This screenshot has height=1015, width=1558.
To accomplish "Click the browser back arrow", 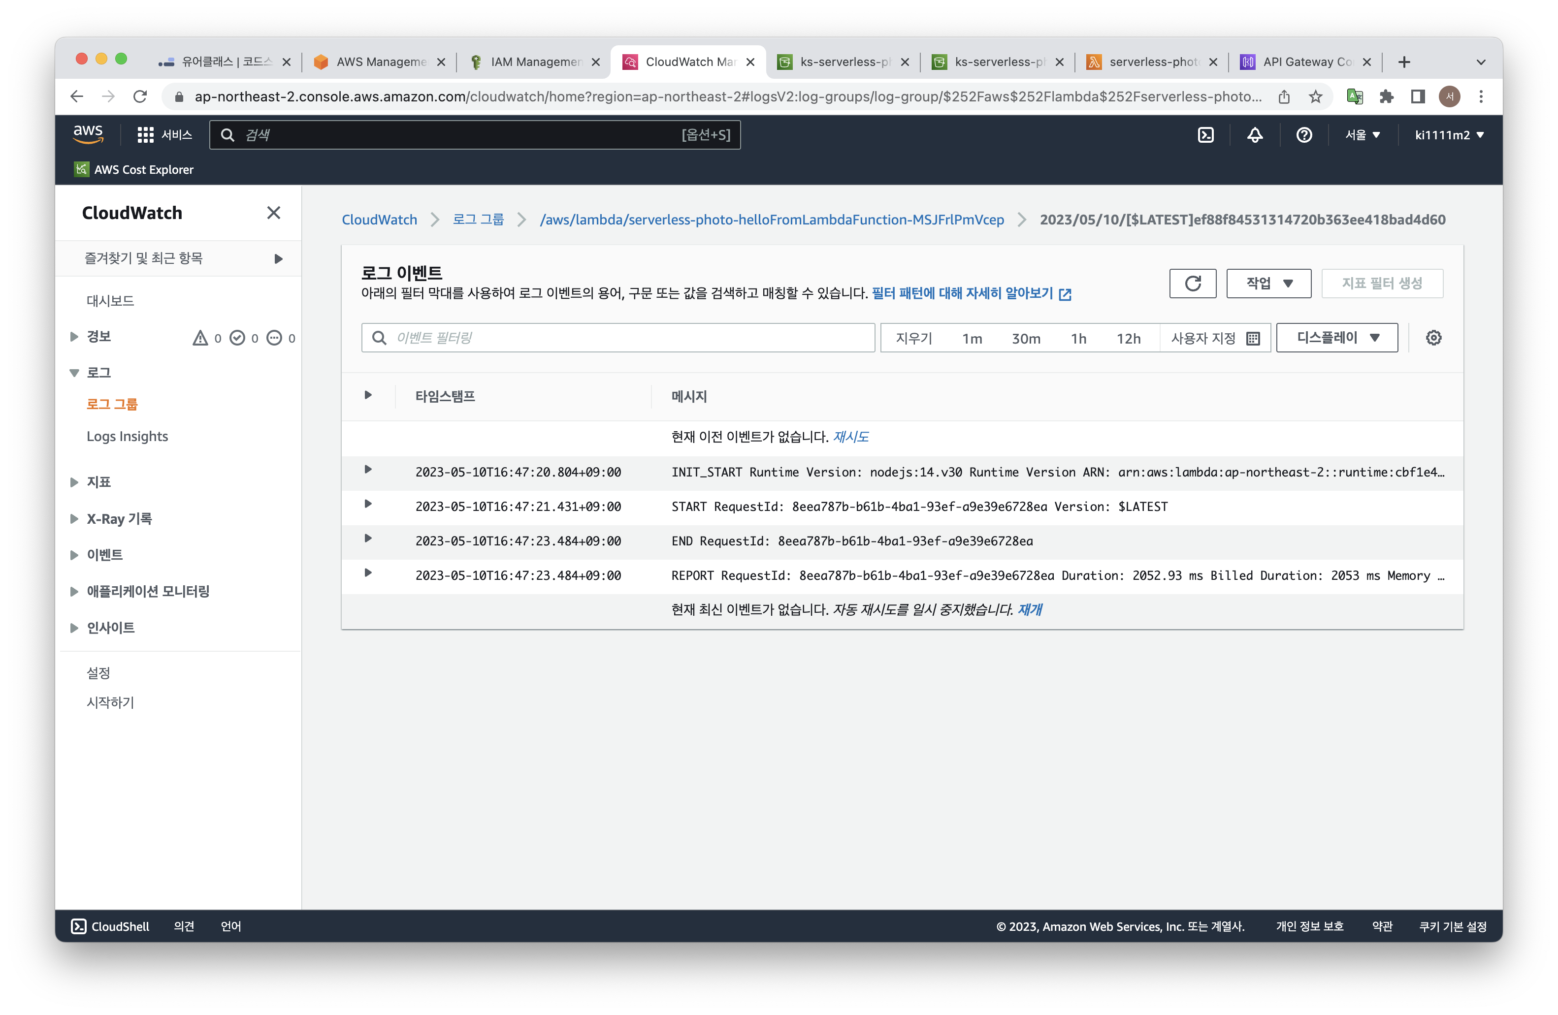I will (77, 97).
